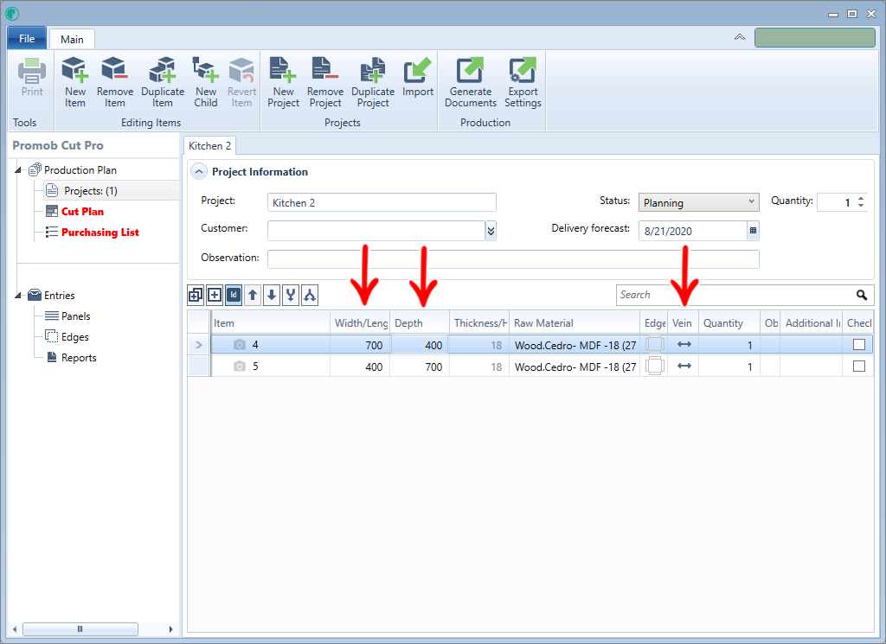Collapse the Production Plan tree node

click(x=18, y=170)
